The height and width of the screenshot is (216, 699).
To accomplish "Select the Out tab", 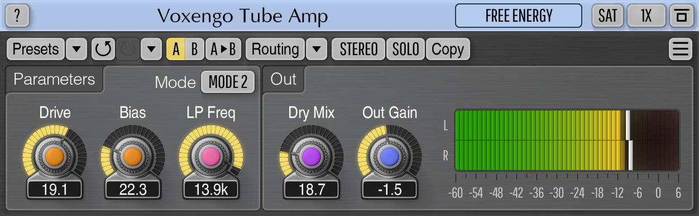I will pos(284,79).
